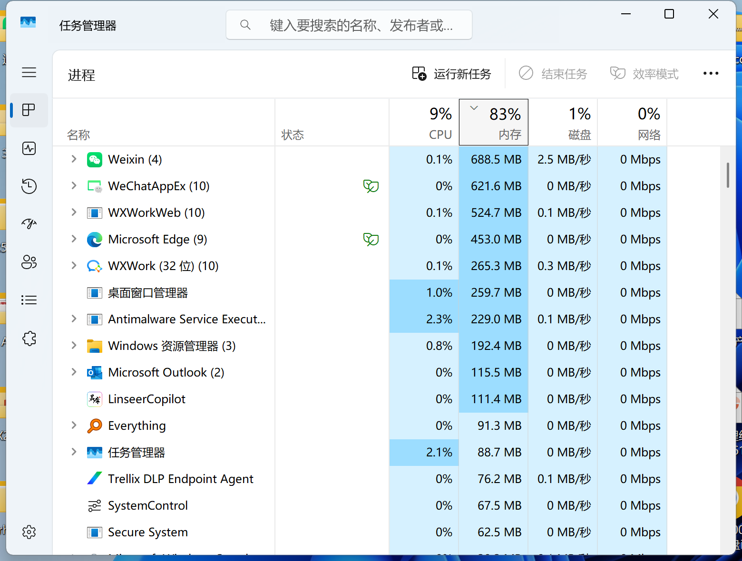Sort processes by 内存 memory column

pyautogui.click(x=494, y=123)
